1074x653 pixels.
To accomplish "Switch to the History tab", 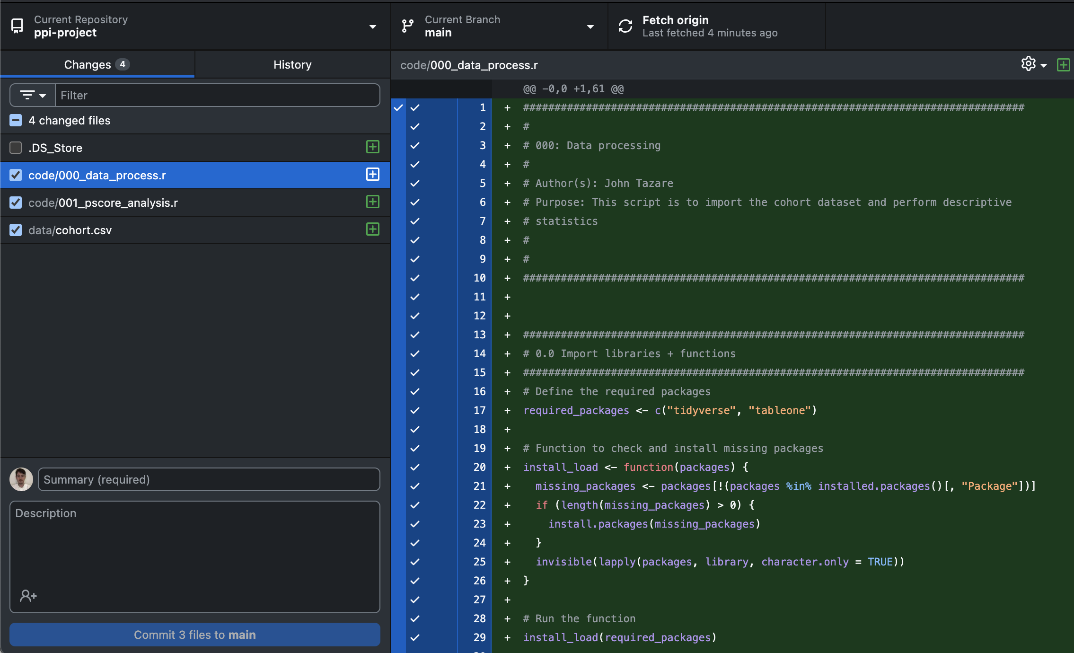I will coord(292,64).
